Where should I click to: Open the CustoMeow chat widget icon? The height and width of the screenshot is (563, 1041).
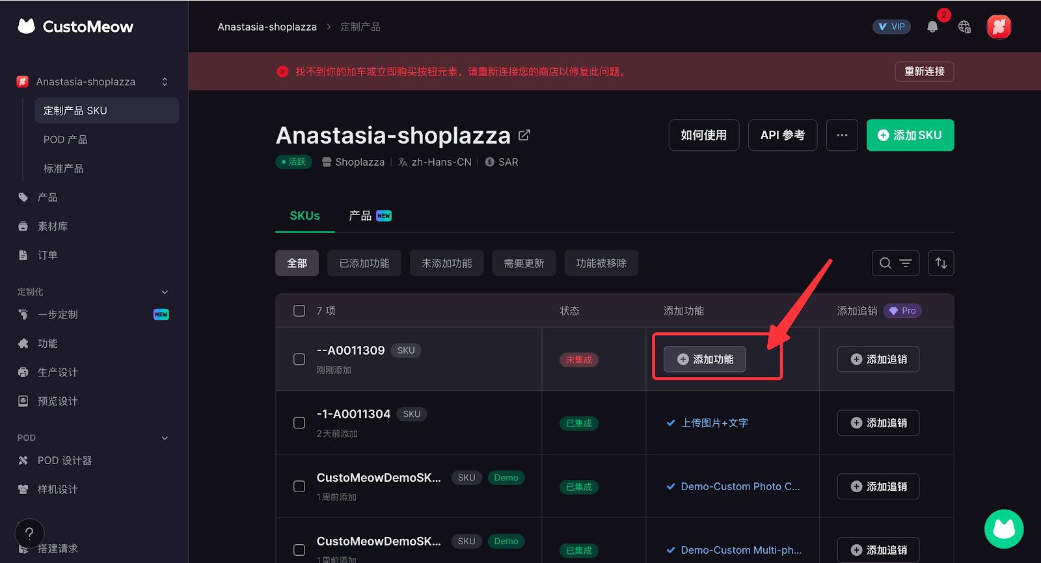(1003, 529)
